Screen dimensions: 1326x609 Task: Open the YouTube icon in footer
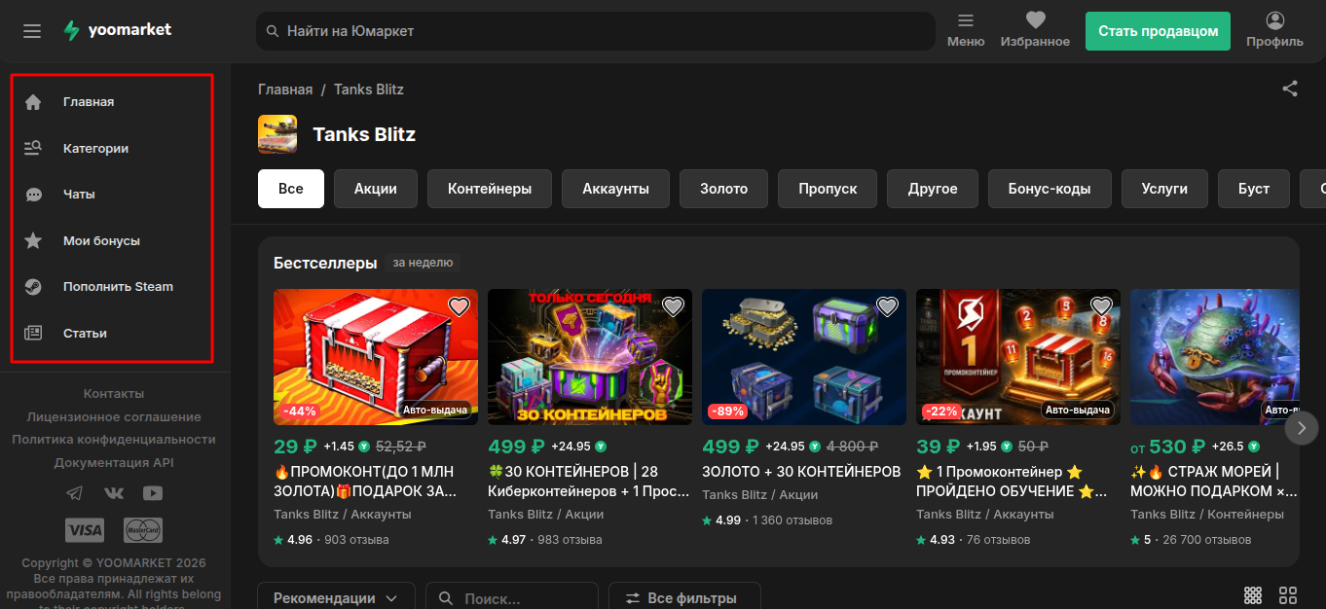(153, 493)
